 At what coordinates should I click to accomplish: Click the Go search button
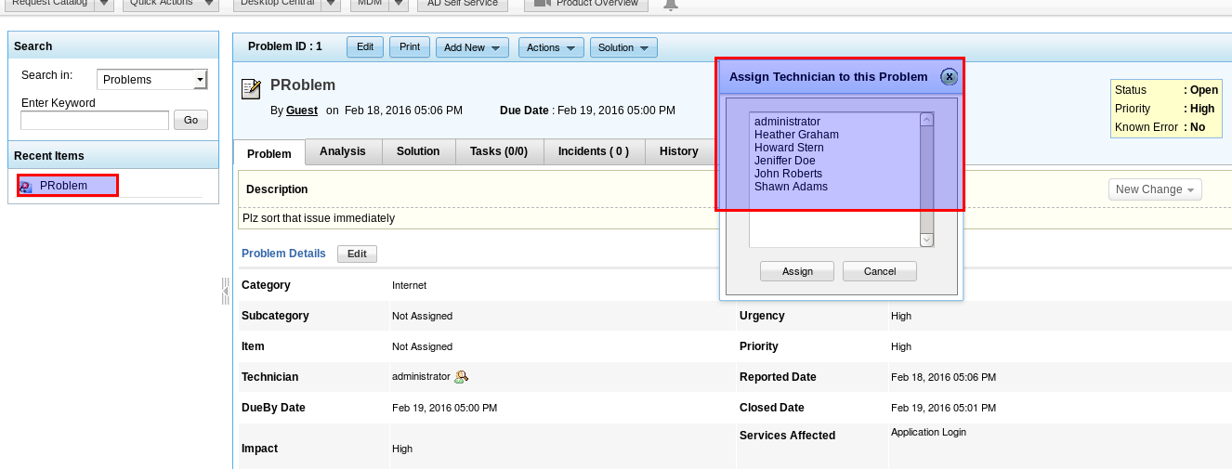(x=190, y=120)
